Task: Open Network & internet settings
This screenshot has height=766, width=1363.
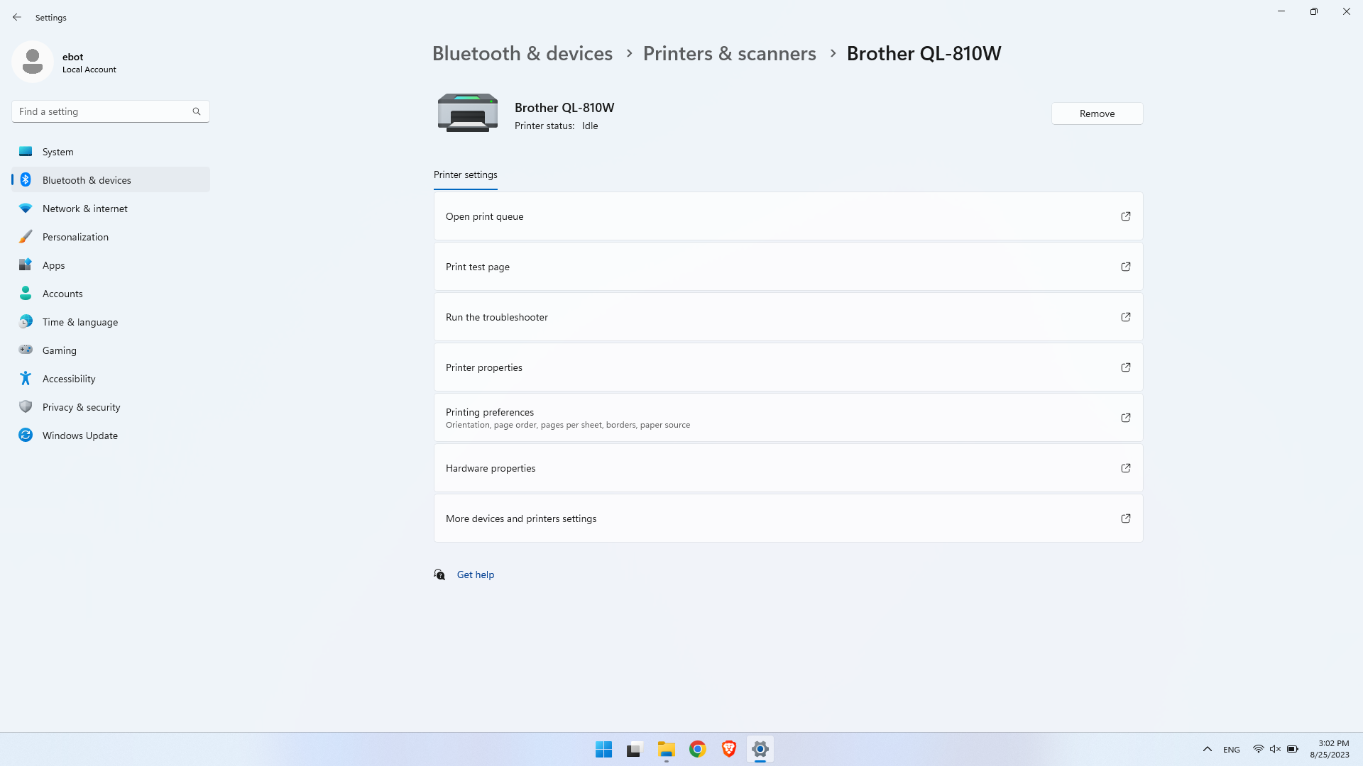Action: point(111,208)
